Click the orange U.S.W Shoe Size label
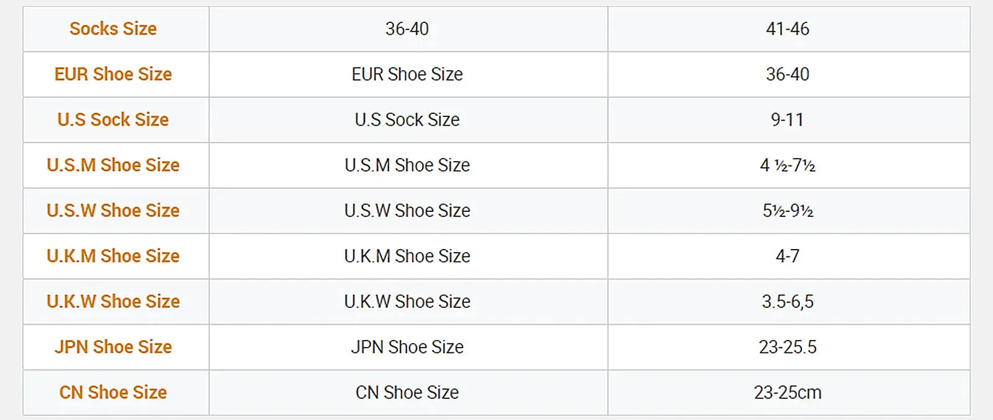The height and width of the screenshot is (420, 993). [x=113, y=211]
